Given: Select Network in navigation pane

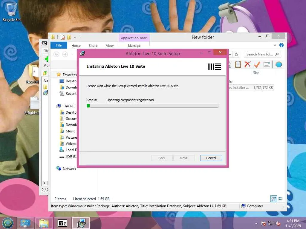Looking at the screenshot, I should pyautogui.click(x=66, y=169).
